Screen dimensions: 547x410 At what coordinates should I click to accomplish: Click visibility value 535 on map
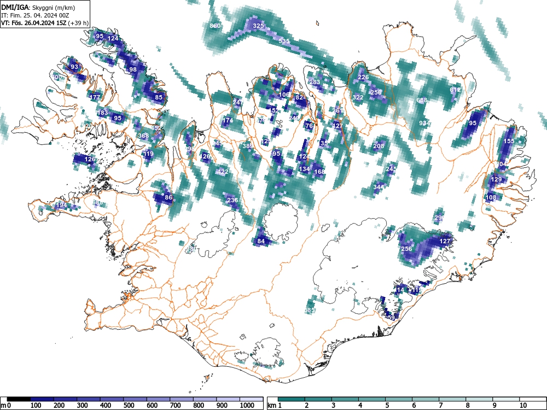click(284, 41)
